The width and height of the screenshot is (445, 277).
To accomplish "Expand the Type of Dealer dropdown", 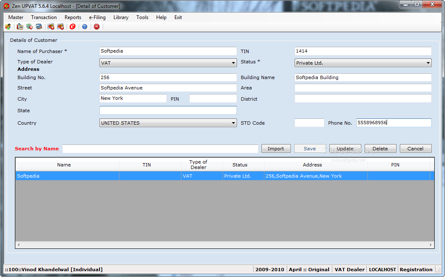I will [x=233, y=63].
